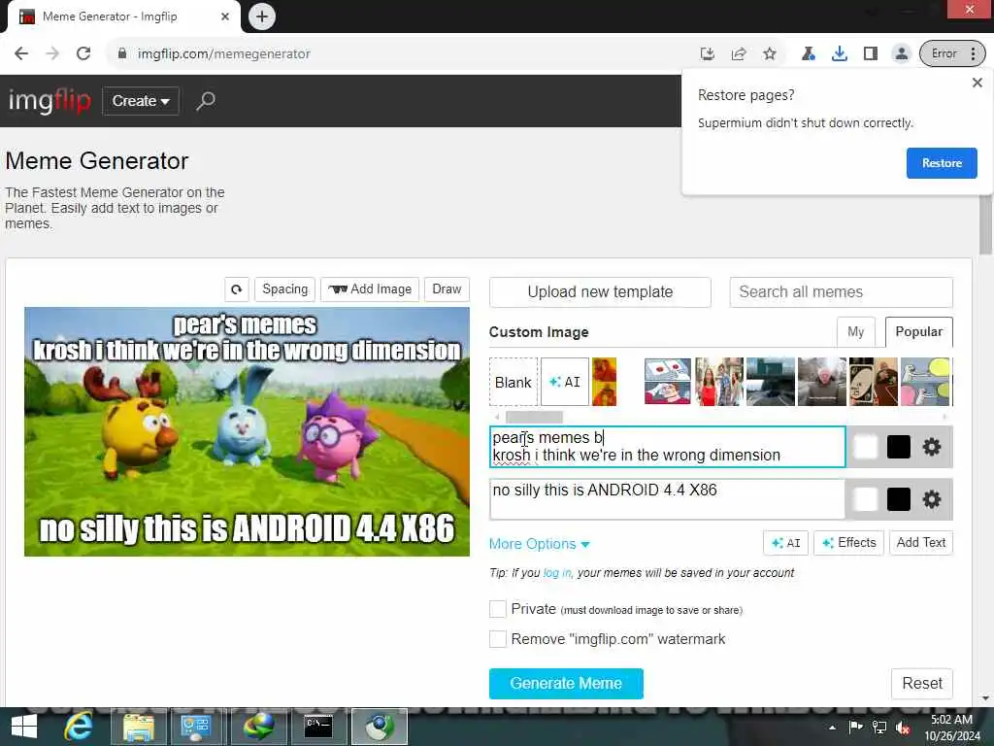Open gear settings for top text
Viewport: 994px width, 746px height.
(x=931, y=447)
